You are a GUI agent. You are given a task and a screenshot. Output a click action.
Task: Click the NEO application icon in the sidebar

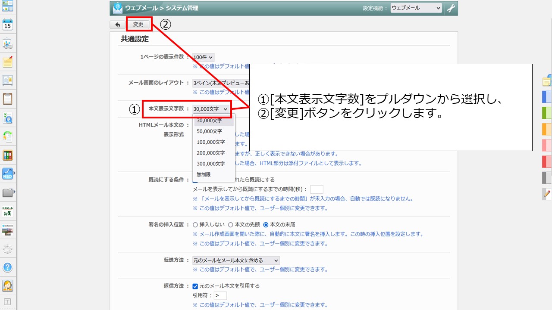coord(8,174)
